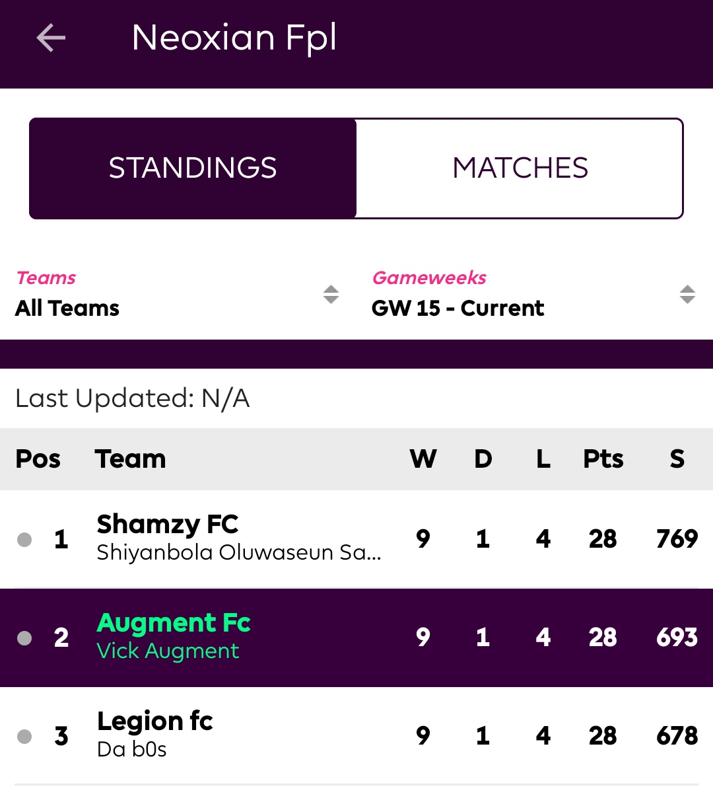Open the Teams sort arrows
This screenshot has width=713, height=808.
[x=331, y=294]
